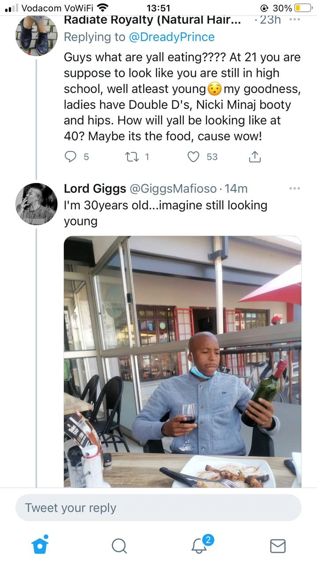Open Lord Giggs profile picture
This screenshot has width=317, height=565.
[37, 204]
